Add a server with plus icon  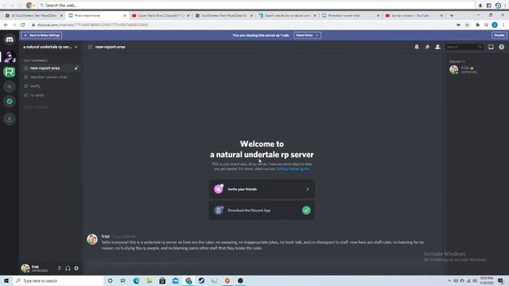pos(10,87)
